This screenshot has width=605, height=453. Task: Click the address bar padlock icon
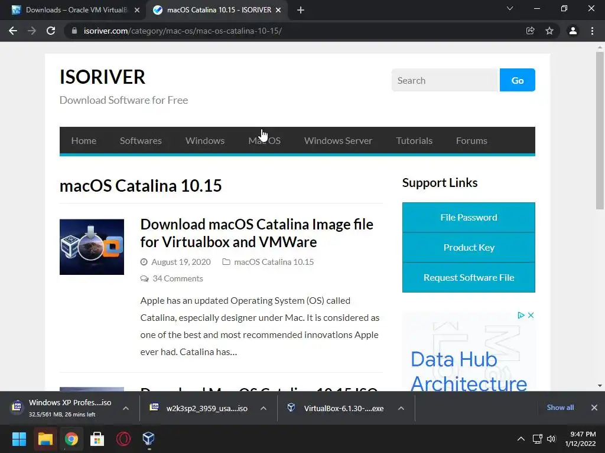tap(74, 31)
